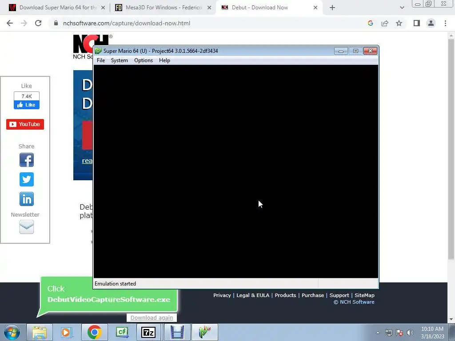Click the C# application taskbar icon

coord(122,332)
